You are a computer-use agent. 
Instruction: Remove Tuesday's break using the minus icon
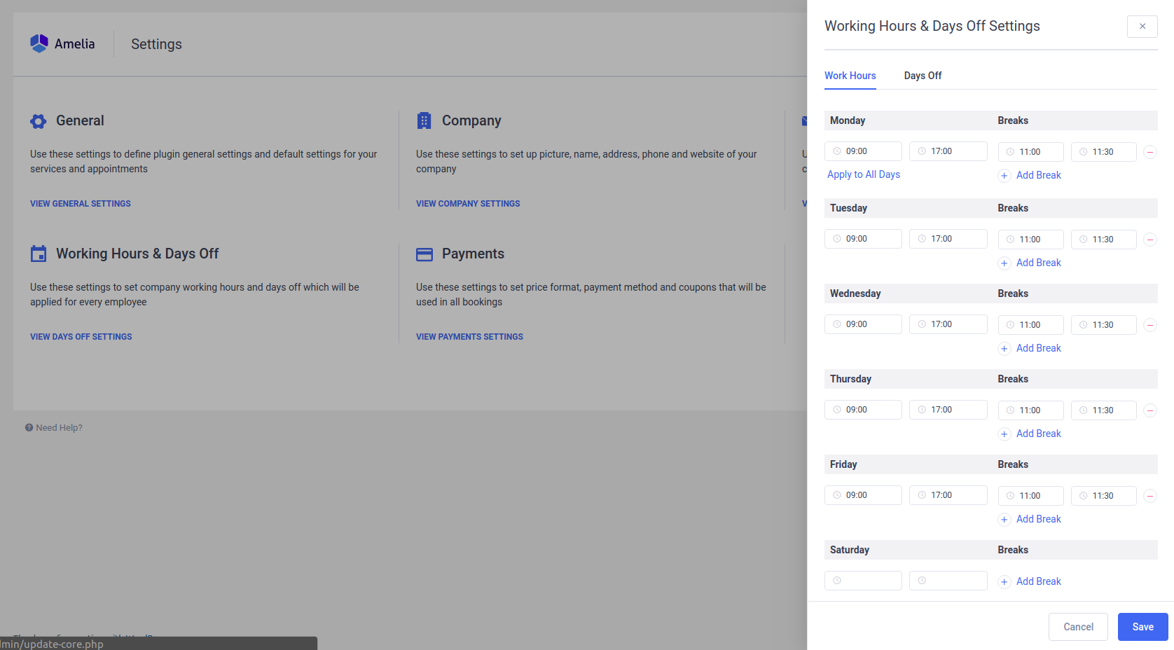1149,240
